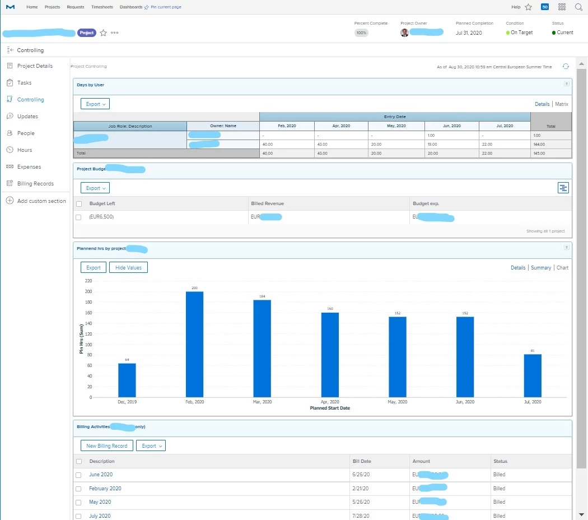Switch to the Matrix view tab

click(561, 104)
